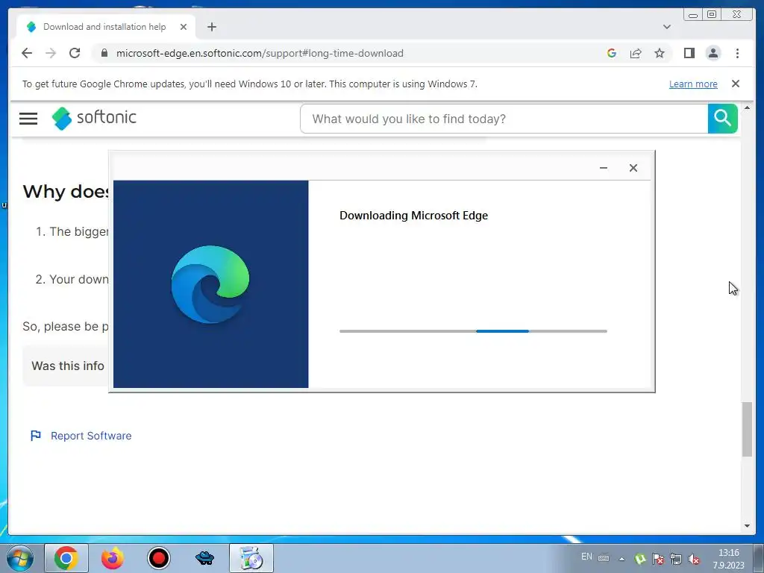
Task: Click the address bar URL
Action: tap(260, 53)
